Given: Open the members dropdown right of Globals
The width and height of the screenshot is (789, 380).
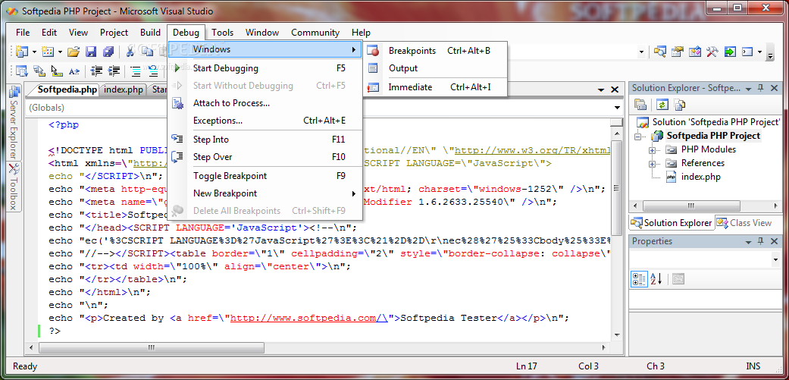Looking at the screenshot, I should tap(618, 107).
